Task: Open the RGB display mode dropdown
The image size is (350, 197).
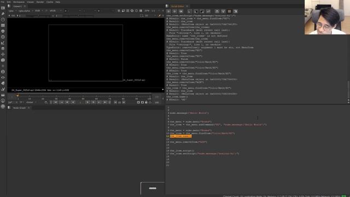Action: [x=39, y=11]
